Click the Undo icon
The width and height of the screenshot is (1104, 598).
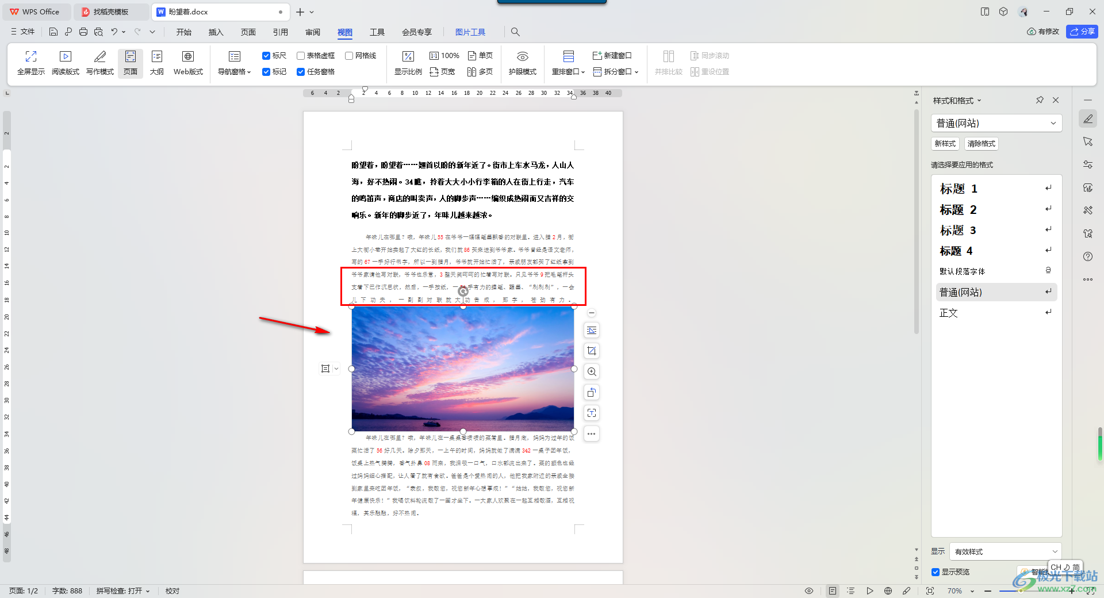[114, 32]
